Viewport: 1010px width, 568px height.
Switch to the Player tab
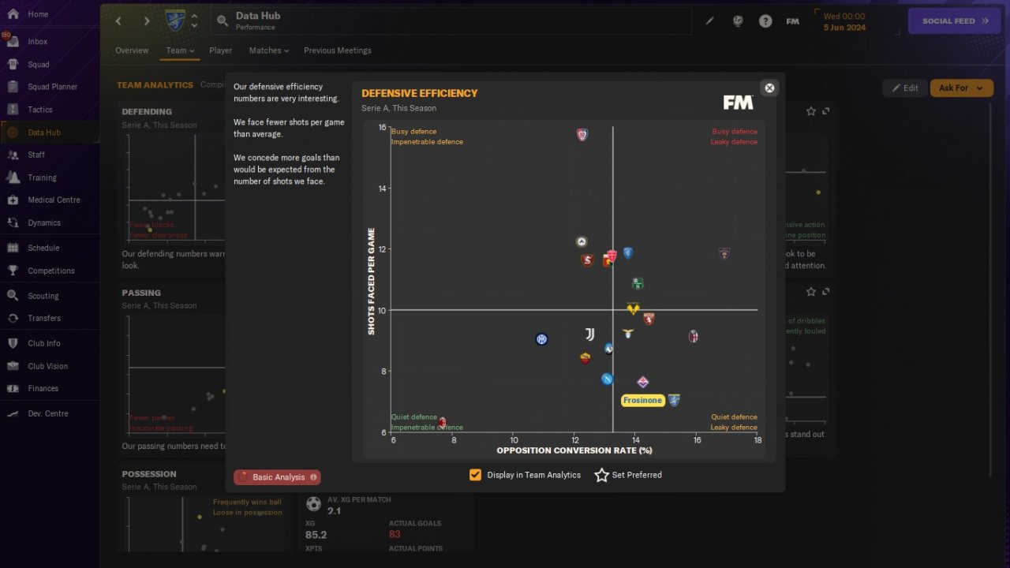(x=221, y=50)
